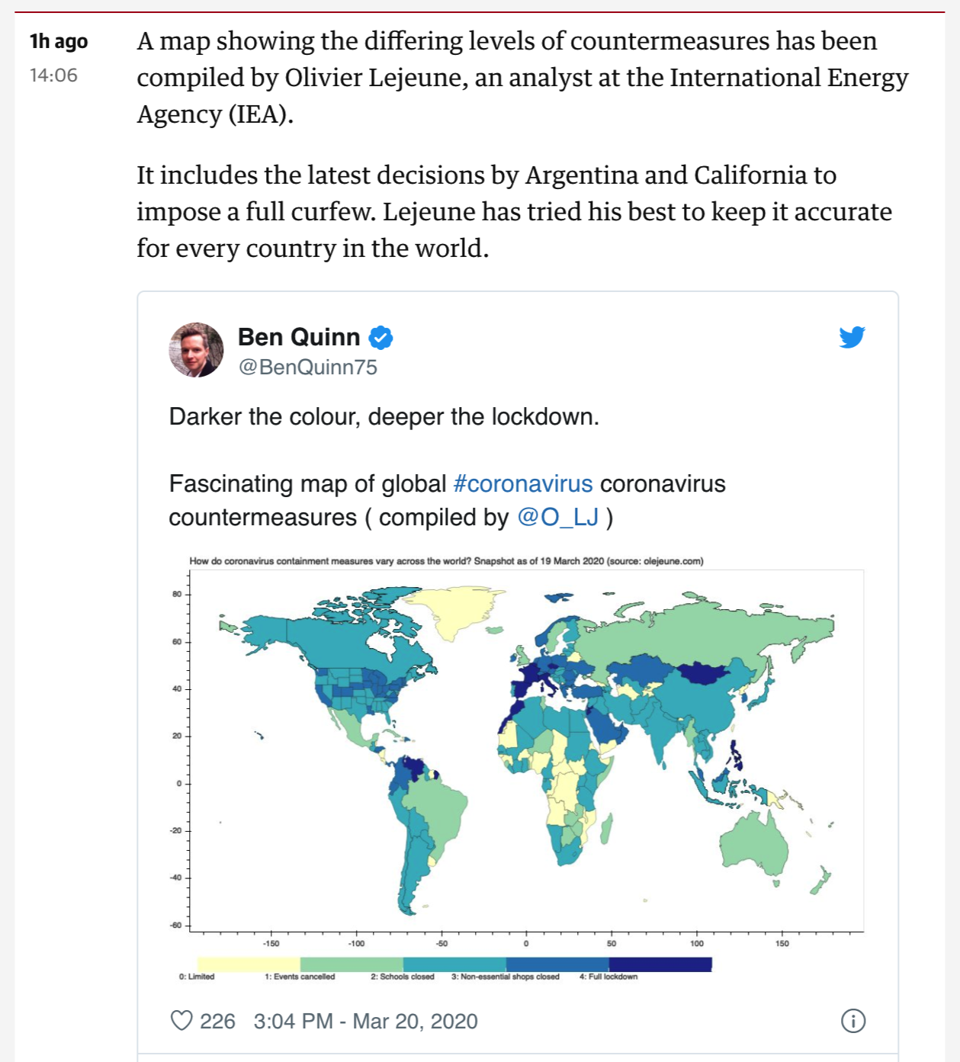Open tweet timestamp 3:04 PM - Mar 20, 2020
Image resolution: width=960 pixels, height=1062 pixels.
366,1021
